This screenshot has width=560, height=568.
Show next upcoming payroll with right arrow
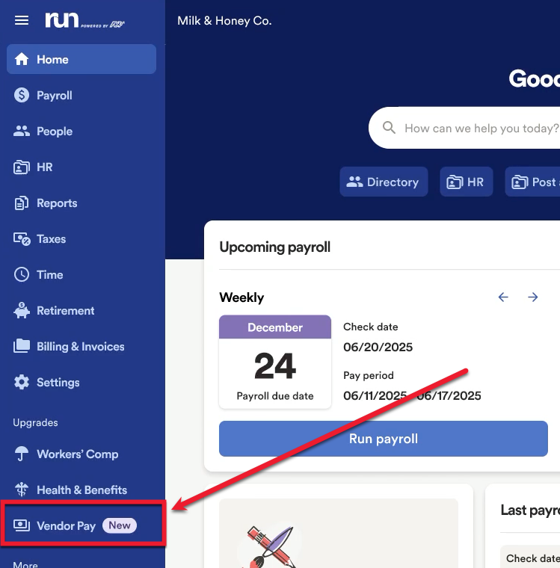click(533, 297)
